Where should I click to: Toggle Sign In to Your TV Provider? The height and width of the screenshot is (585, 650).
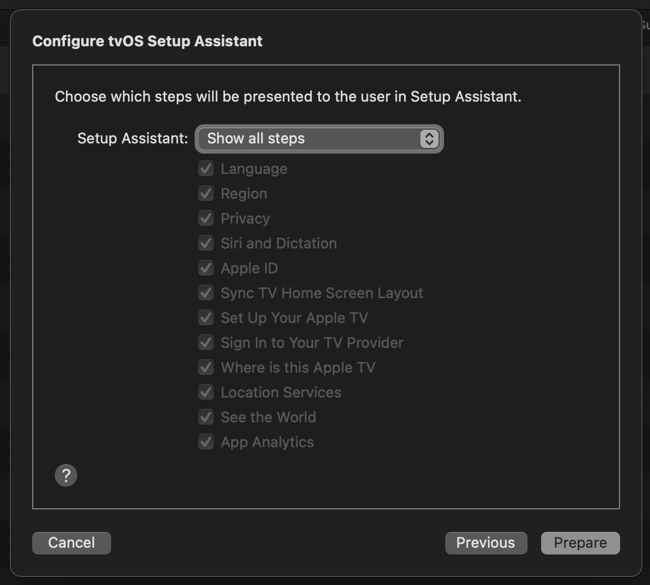coord(206,343)
